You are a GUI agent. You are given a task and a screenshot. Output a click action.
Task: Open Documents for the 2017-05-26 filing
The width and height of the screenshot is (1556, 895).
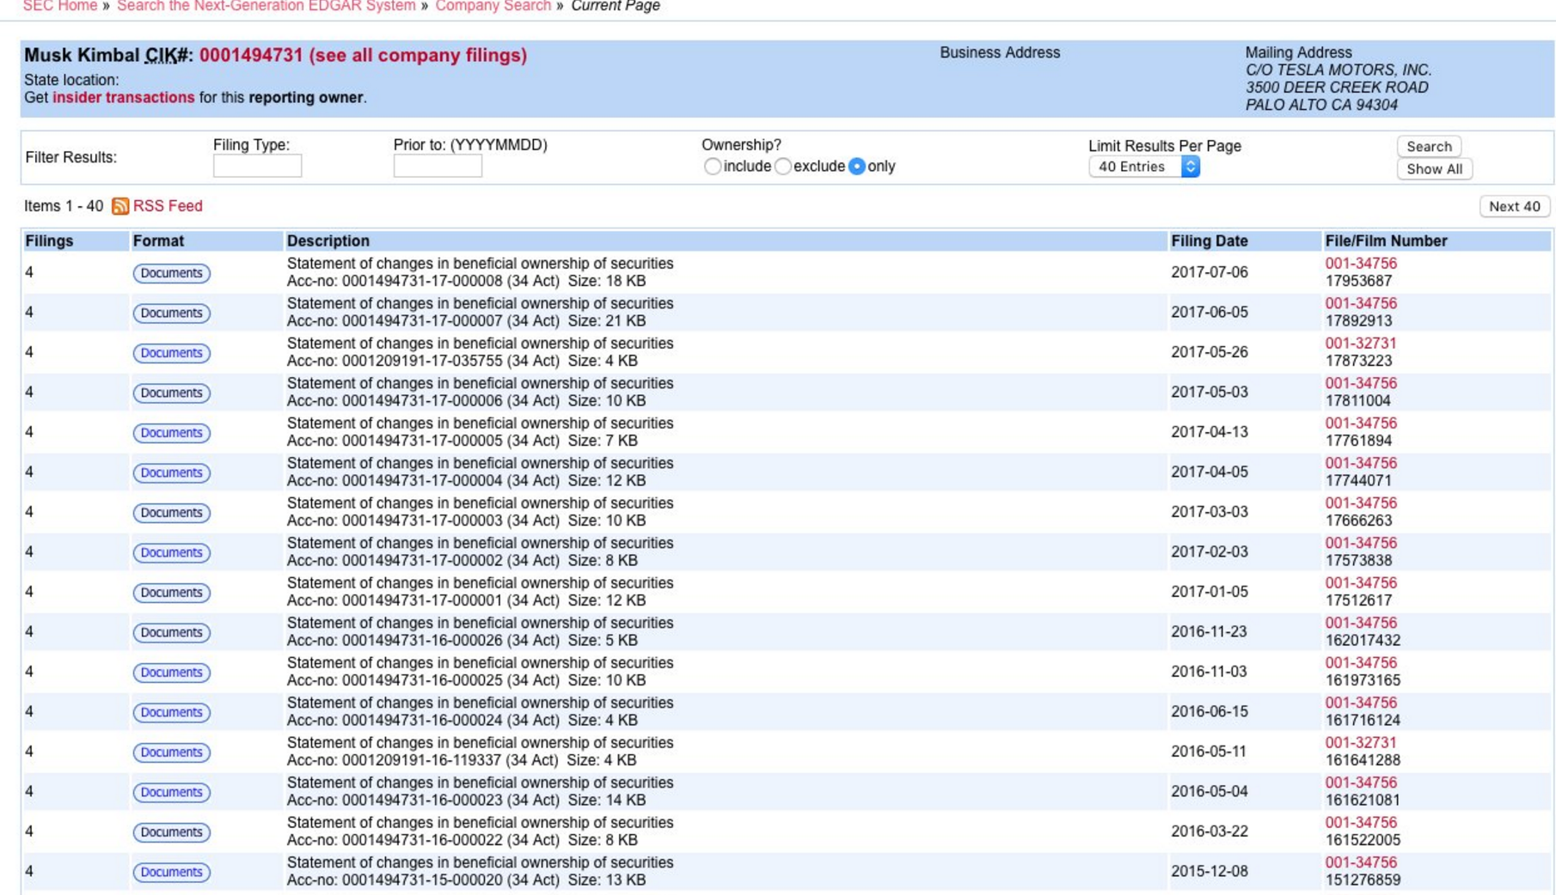tap(171, 353)
